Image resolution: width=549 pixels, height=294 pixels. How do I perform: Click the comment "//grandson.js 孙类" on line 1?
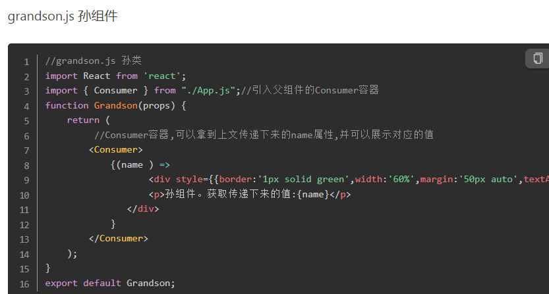tap(93, 61)
